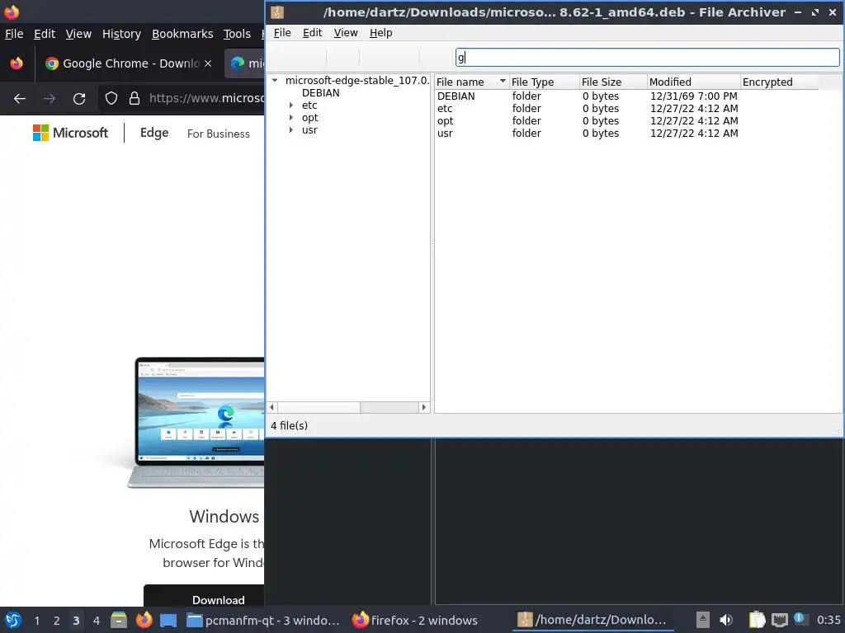Expand the opt folder in tree
The width and height of the screenshot is (845, 633).
(x=291, y=118)
